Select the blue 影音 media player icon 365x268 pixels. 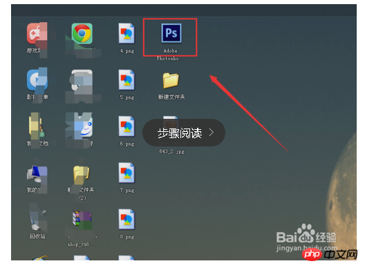[x=37, y=80]
